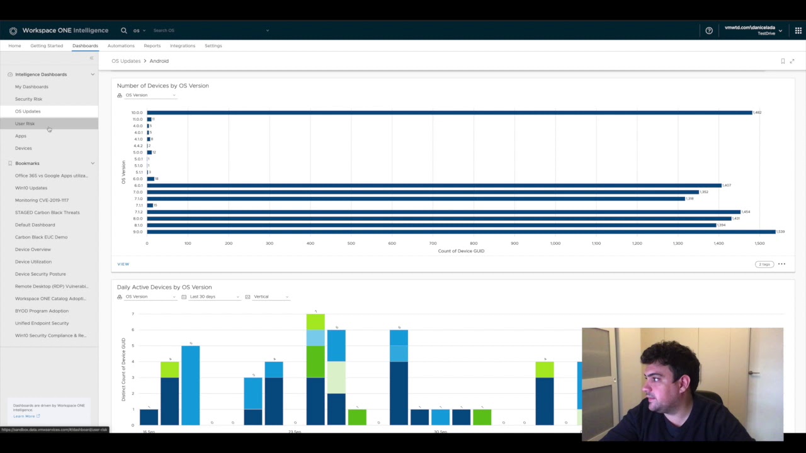Open OS Version dropdown in Number of Devices chart
This screenshot has width=806, height=453.
pos(150,95)
